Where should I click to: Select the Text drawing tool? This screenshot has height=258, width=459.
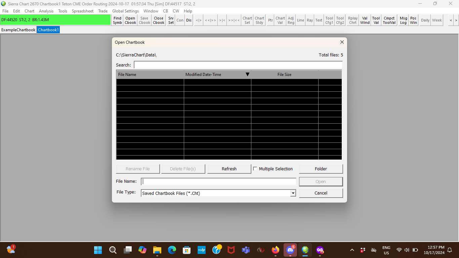[x=319, y=20]
